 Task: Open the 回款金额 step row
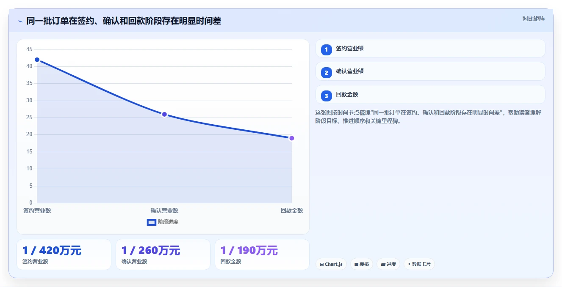[x=430, y=95]
